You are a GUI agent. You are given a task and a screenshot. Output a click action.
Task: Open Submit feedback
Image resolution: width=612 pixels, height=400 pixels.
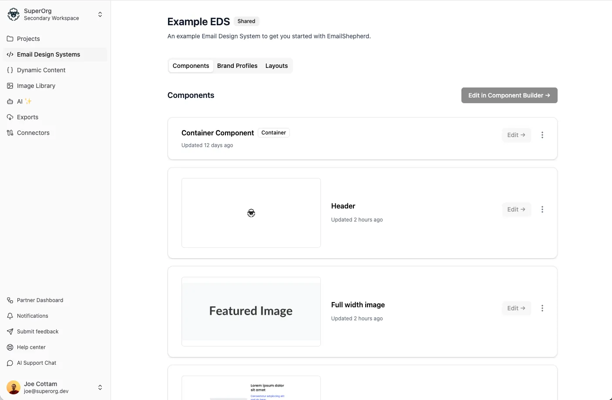[x=10, y=331]
